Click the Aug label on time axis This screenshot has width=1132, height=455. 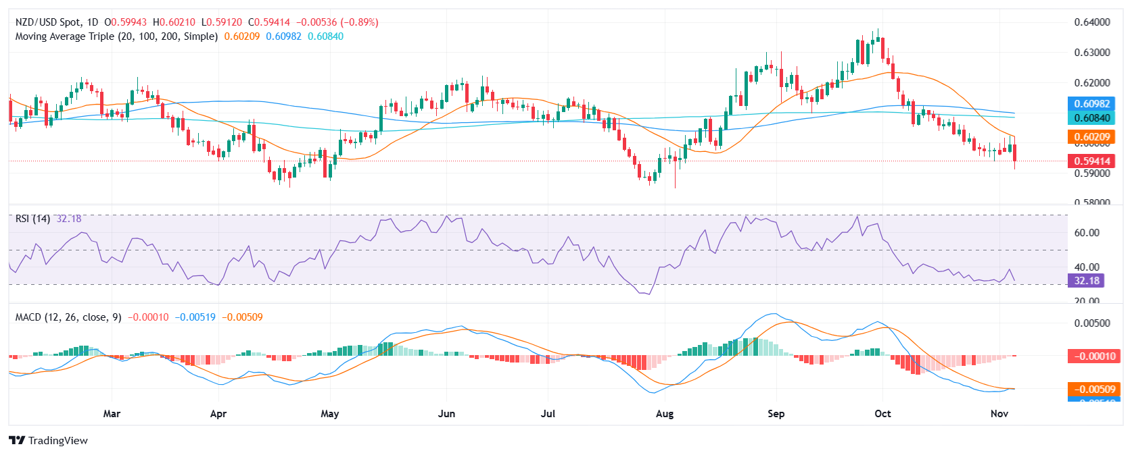[665, 414]
